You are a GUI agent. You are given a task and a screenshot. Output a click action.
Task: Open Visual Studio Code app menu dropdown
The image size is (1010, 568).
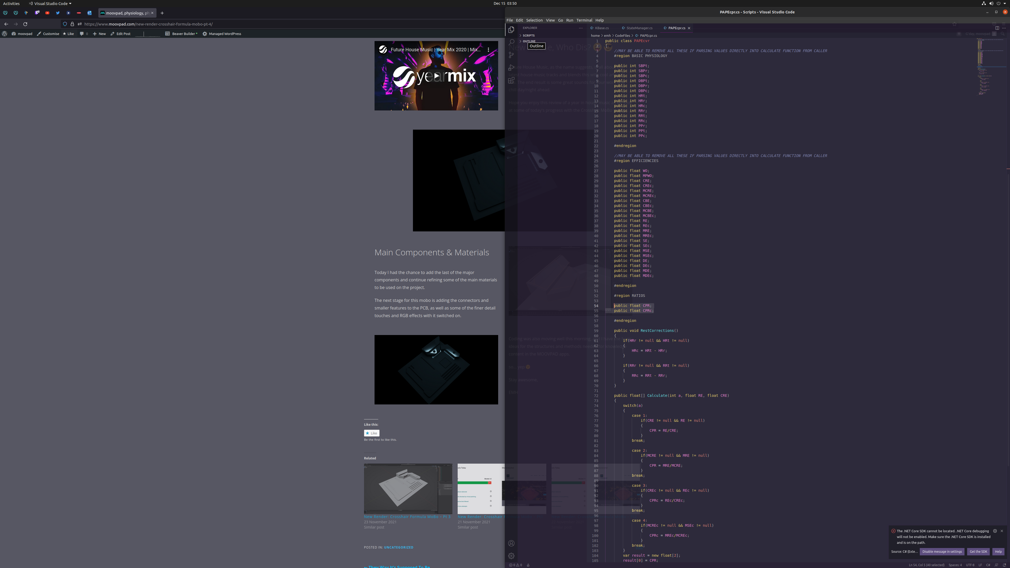coord(50,3)
